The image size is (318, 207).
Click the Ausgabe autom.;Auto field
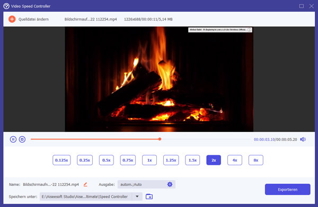pyautogui.click(x=146, y=184)
